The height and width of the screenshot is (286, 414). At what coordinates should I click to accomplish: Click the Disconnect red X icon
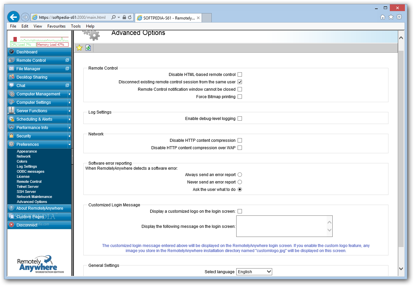[x=12, y=225]
